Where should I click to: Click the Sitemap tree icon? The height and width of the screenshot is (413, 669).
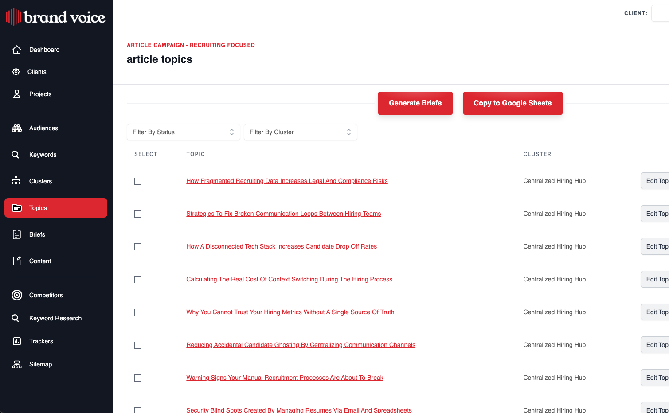pos(17,364)
